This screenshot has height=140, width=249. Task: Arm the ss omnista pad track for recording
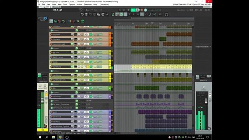point(52,44)
